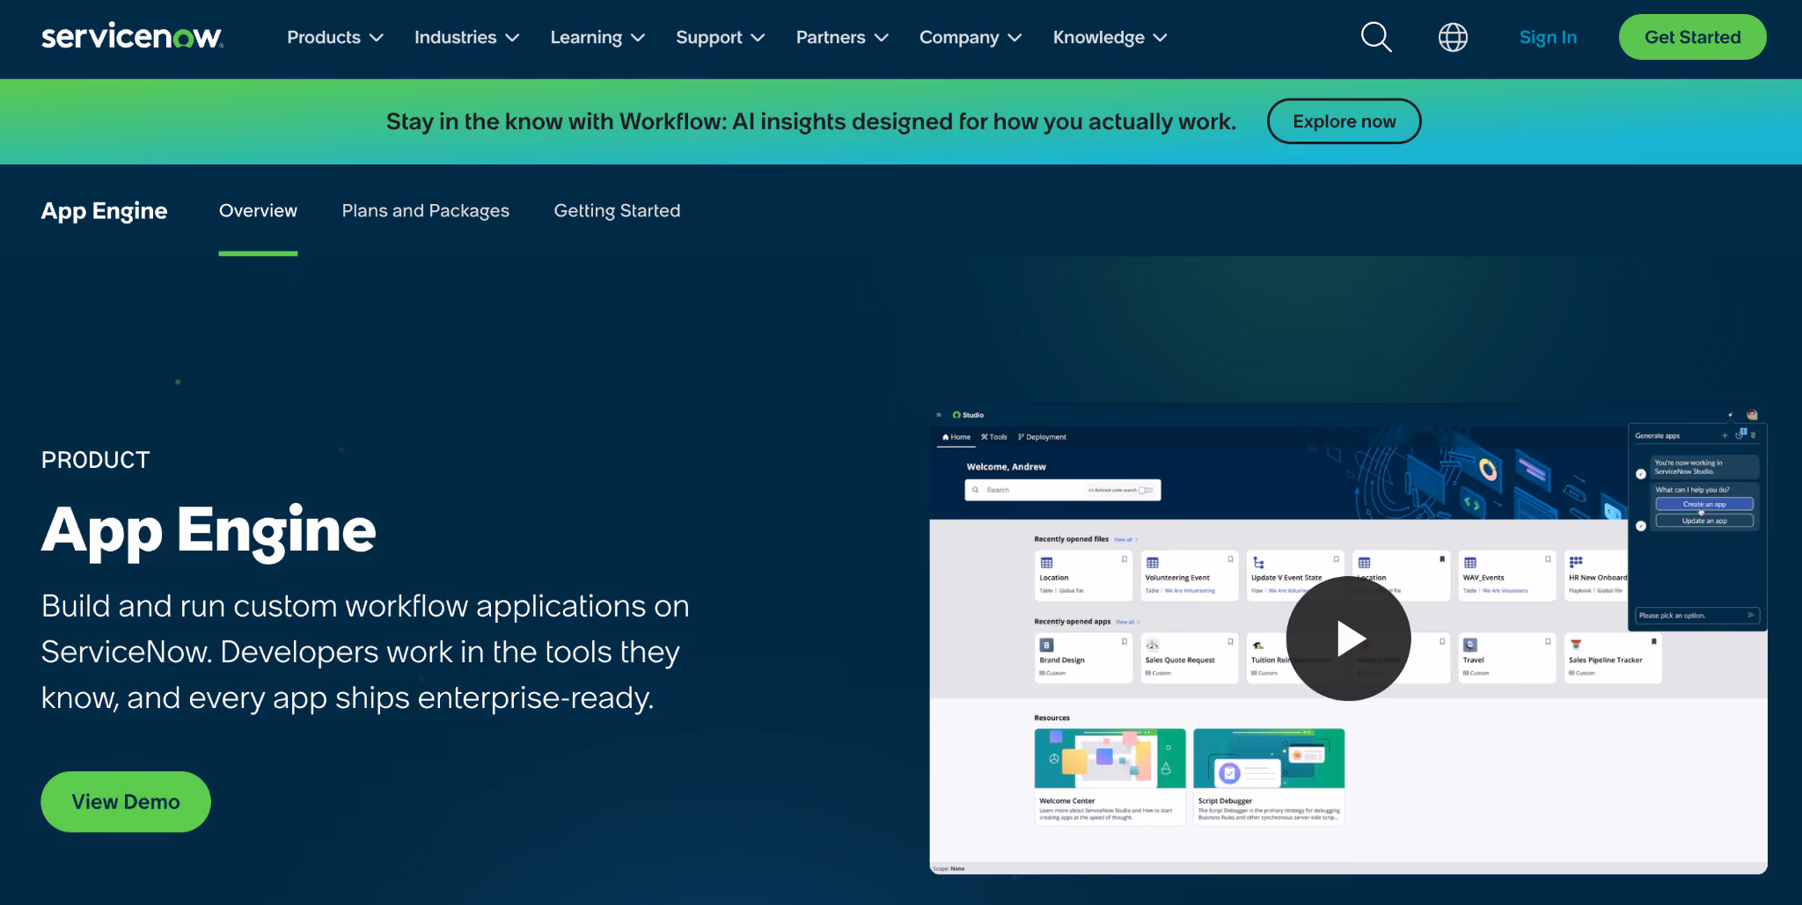The height and width of the screenshot is (905, 1802).
Task: Click the green Get Started button
Action: (x=1692, y=37)
